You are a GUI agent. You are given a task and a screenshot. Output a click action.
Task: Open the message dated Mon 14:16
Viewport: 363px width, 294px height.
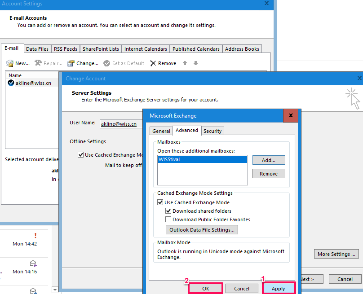[x=24, y=271]
